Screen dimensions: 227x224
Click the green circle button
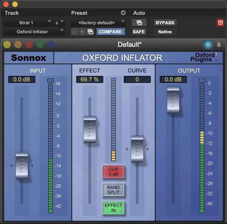[x=40, y=44]
